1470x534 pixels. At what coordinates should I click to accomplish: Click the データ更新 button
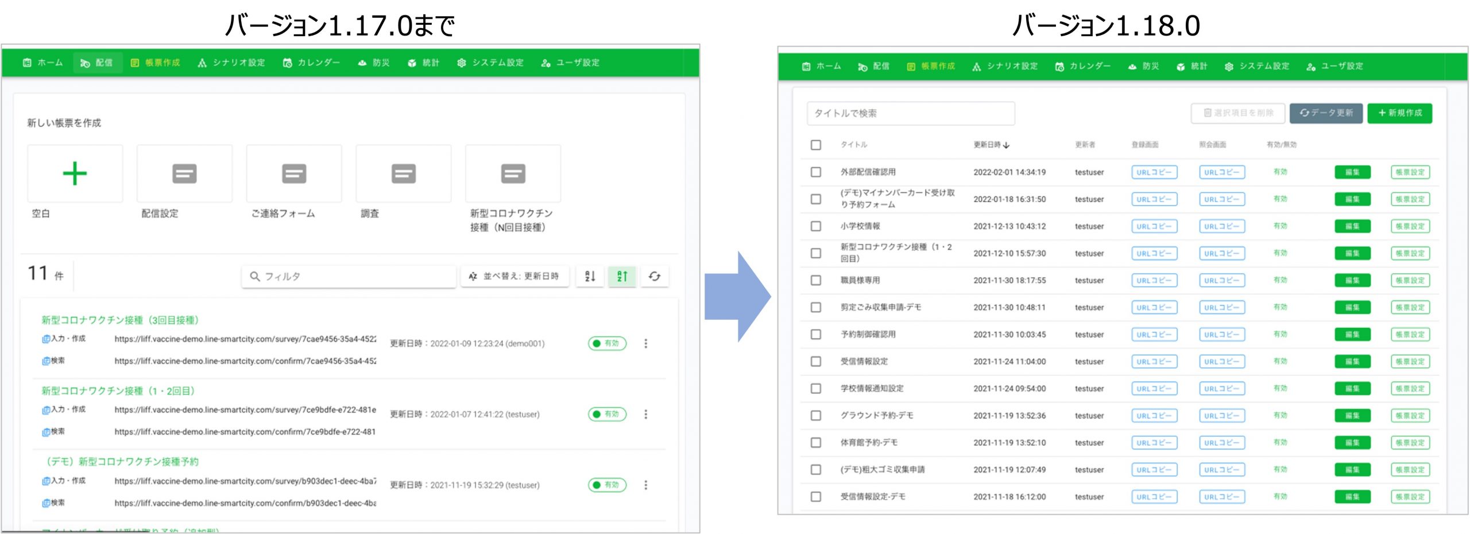point(1326,113)
